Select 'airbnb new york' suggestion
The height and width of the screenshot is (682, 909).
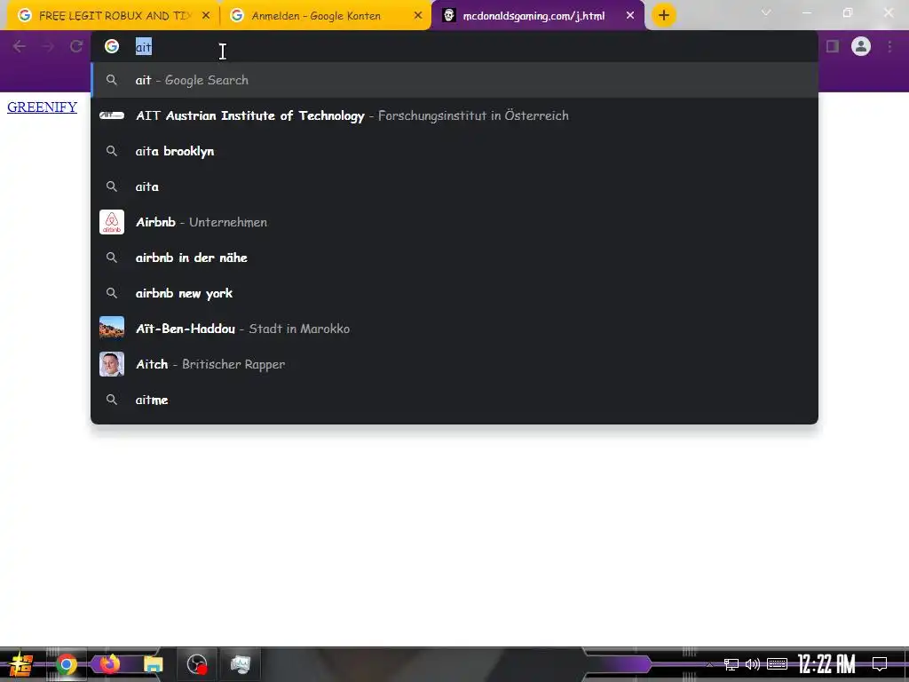coord(454,293)
